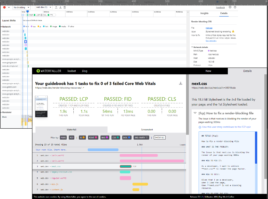Toggle the FONT filter
The width and height of the screenshot is (268, 199).
93,138
